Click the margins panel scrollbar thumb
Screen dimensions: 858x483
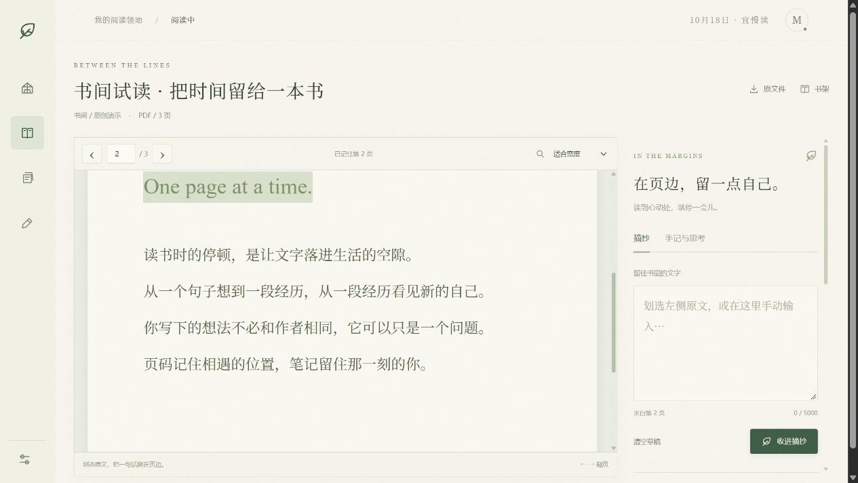[825, 214]
